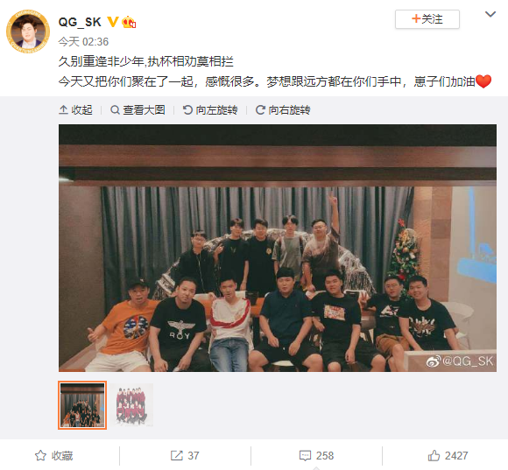Open the 258 comments count

point(325,455)
